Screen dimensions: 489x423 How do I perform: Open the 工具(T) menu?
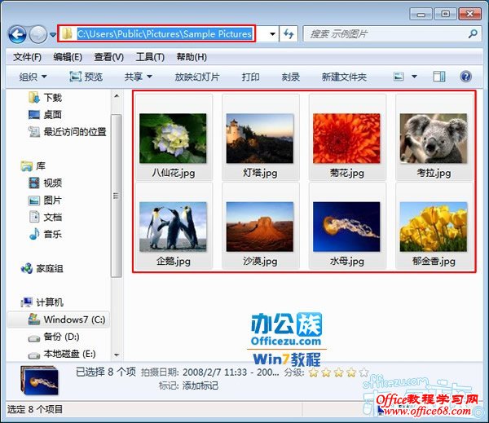point(150,57)
